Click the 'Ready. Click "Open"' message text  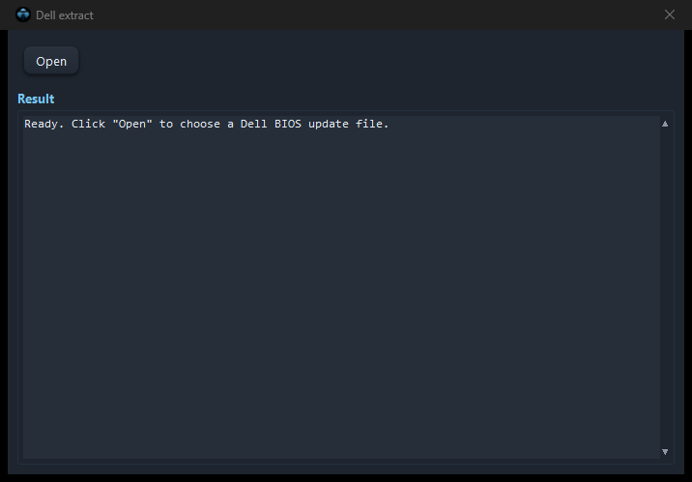[x=206, y=124]
